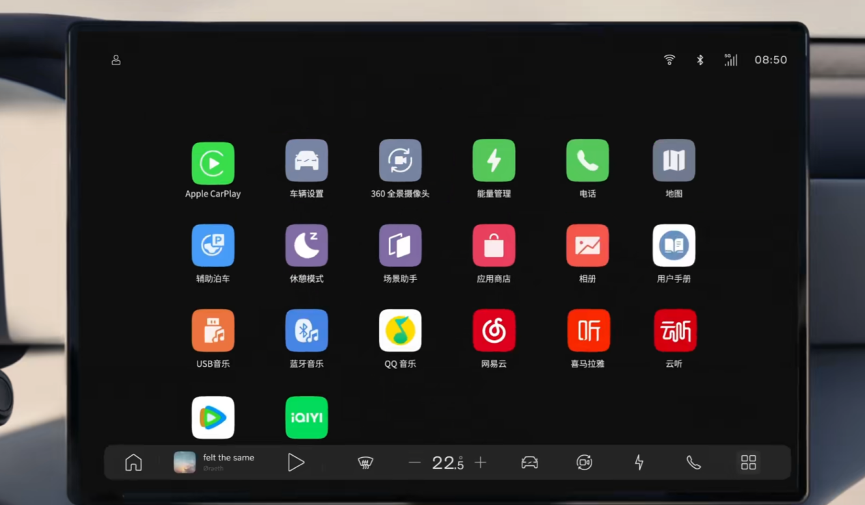Tap the user profile icon
Image resolution: width=865 pixels, height=505 pixels.
pos(116,60)
